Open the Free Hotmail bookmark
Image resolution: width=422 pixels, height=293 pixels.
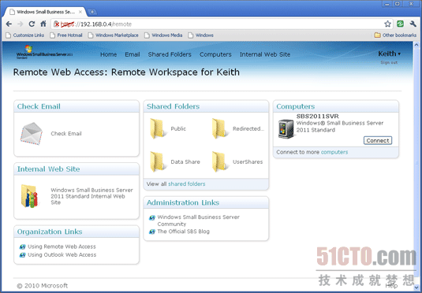[66, 35]
